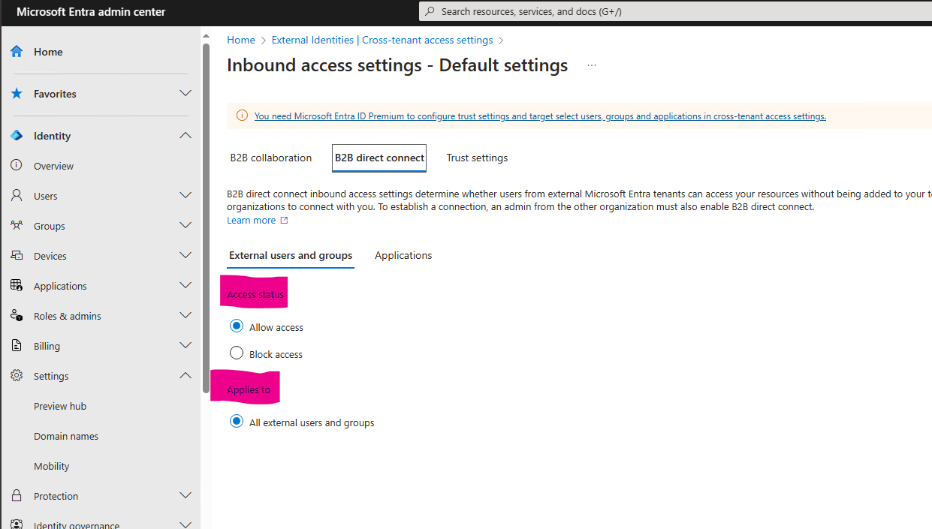Click the Applications grid icon
The image size is (932, 529).
pos(17,285)
